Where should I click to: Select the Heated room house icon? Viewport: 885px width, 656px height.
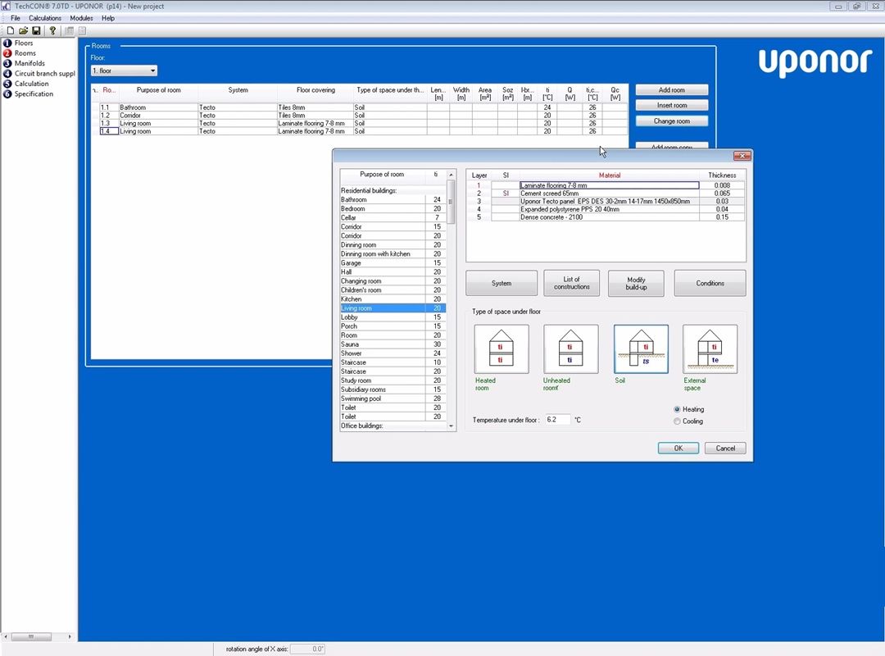(501, 349)
